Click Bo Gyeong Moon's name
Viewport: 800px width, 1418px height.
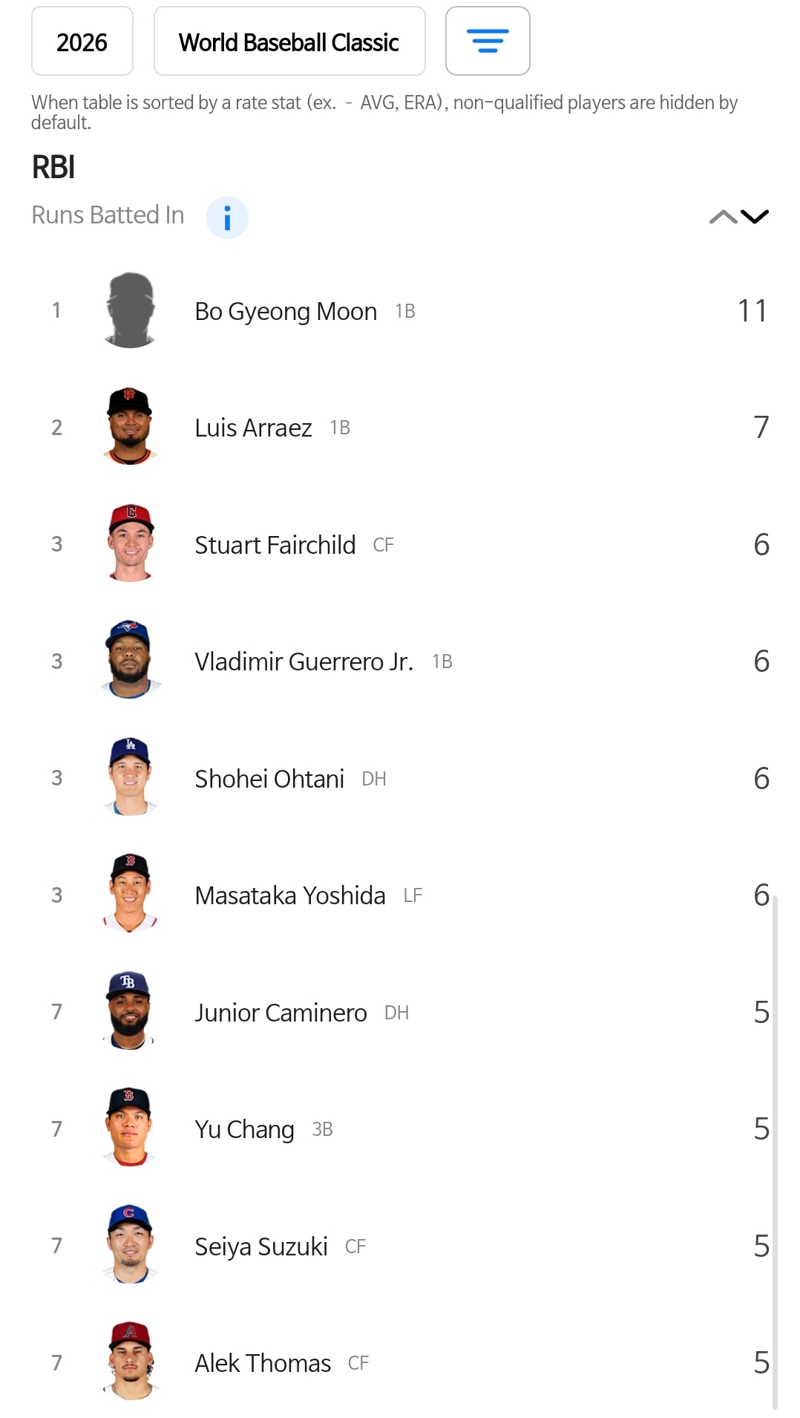pyautogui.click(x=286, y=311)
